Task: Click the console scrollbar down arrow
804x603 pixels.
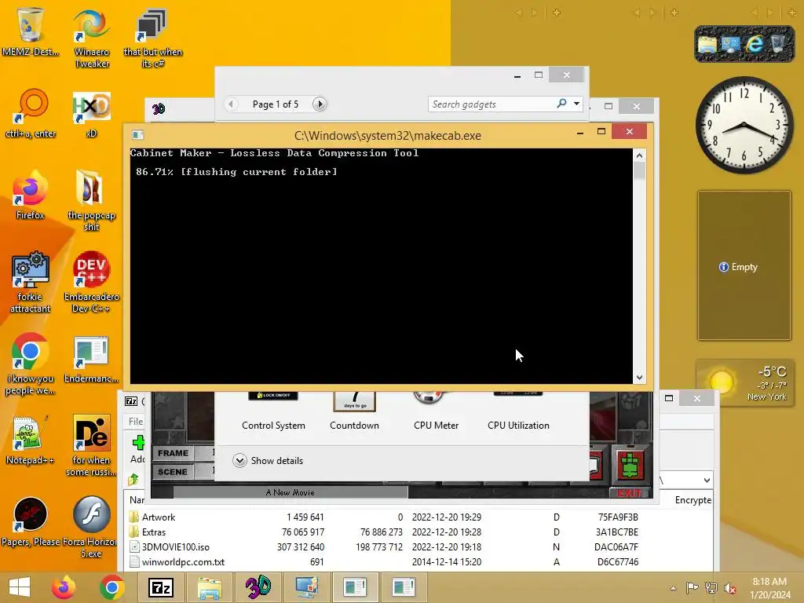Action: pos(639,378)
